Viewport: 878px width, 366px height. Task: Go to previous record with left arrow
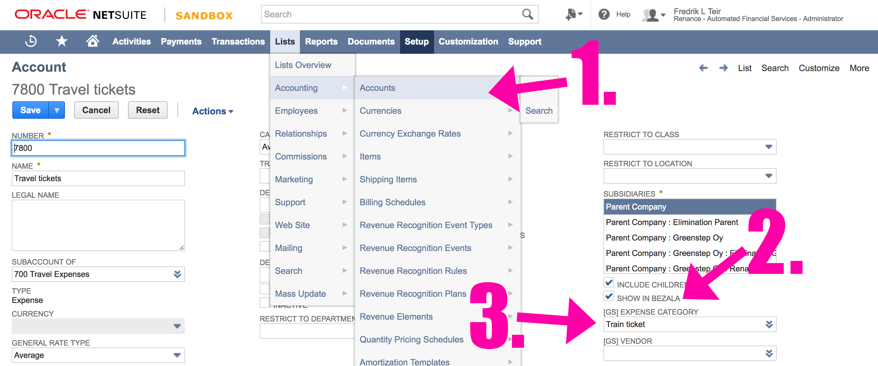(703, 68)
